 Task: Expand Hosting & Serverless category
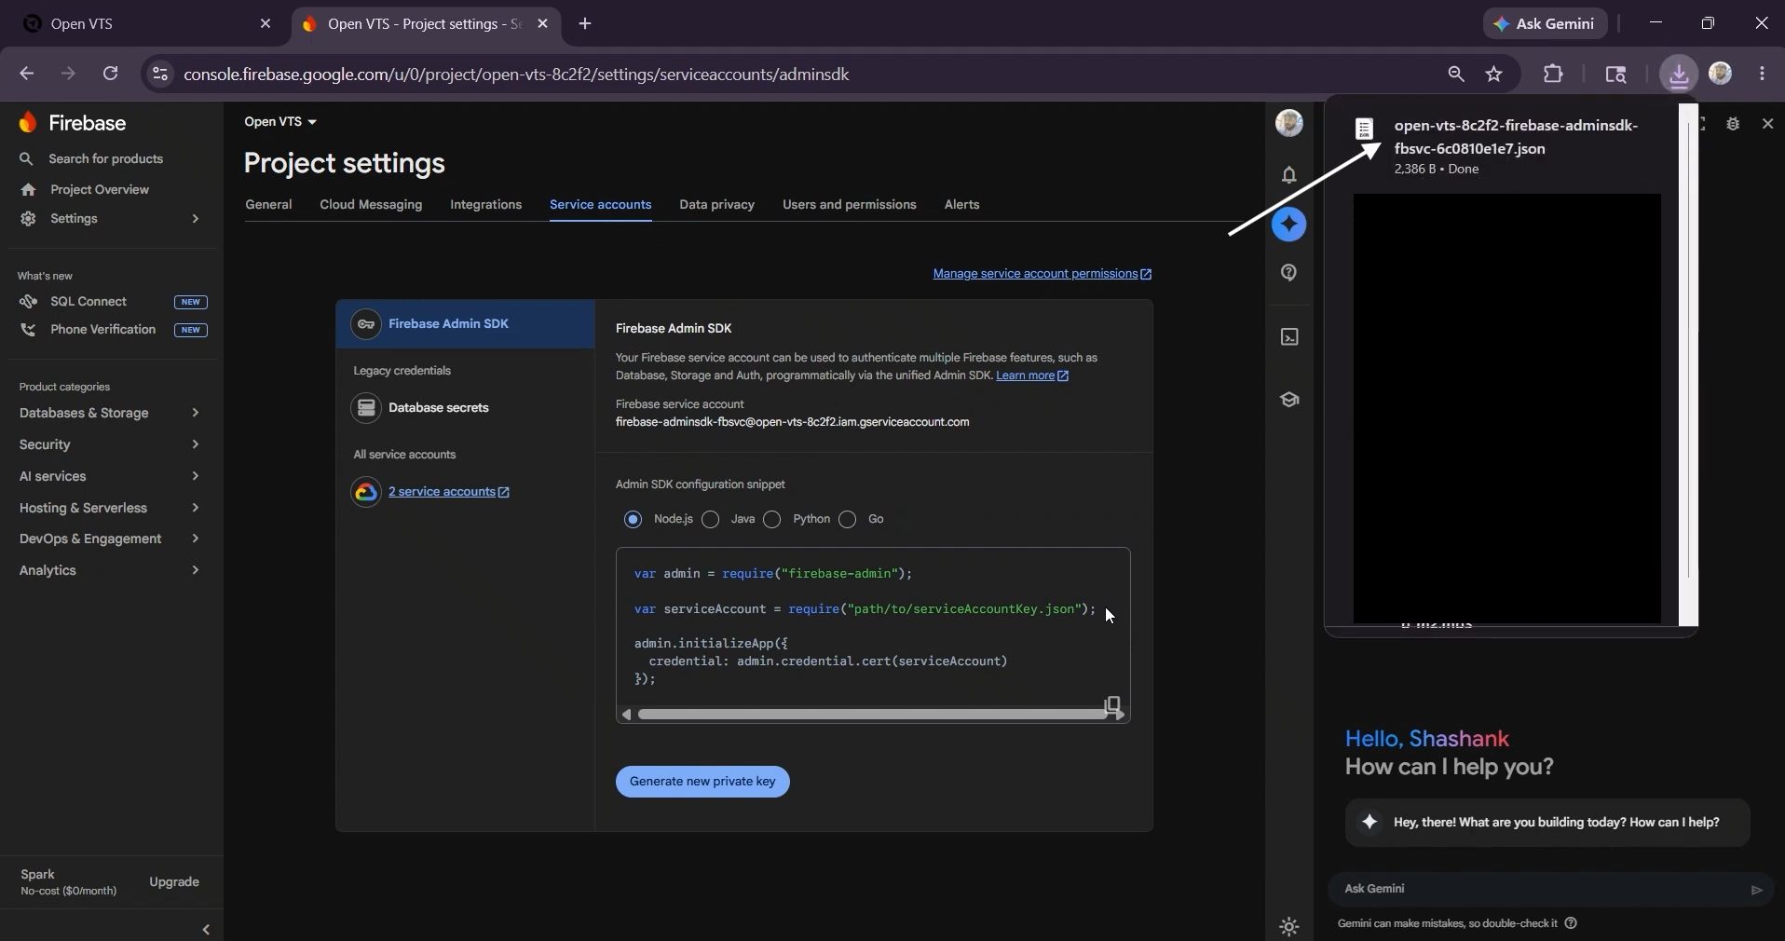pyautogui.click(x=196, y=509)
